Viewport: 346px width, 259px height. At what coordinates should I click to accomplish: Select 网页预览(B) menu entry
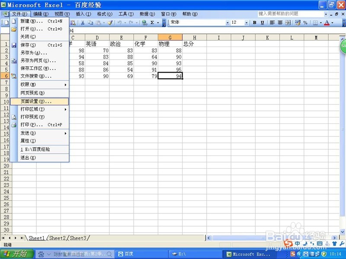[x=40, y=93]
